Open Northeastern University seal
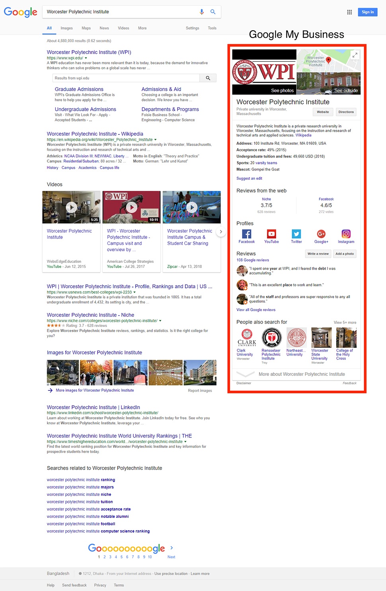The image size is (386, 591). click(296, 338)
